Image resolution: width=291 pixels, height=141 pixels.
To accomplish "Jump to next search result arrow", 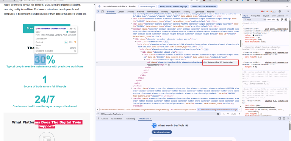I will (228, 114).
